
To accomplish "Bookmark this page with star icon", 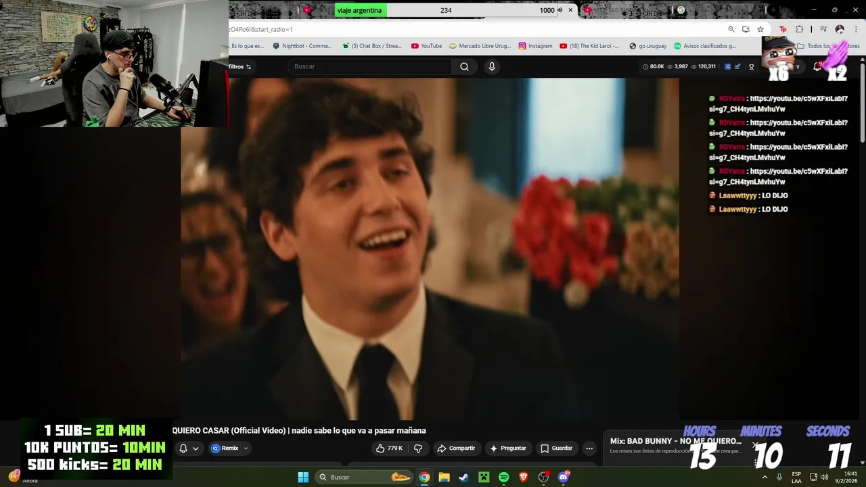I will (760, 29).
